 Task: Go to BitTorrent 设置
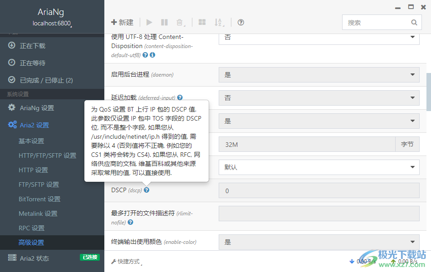coord(39,199)
